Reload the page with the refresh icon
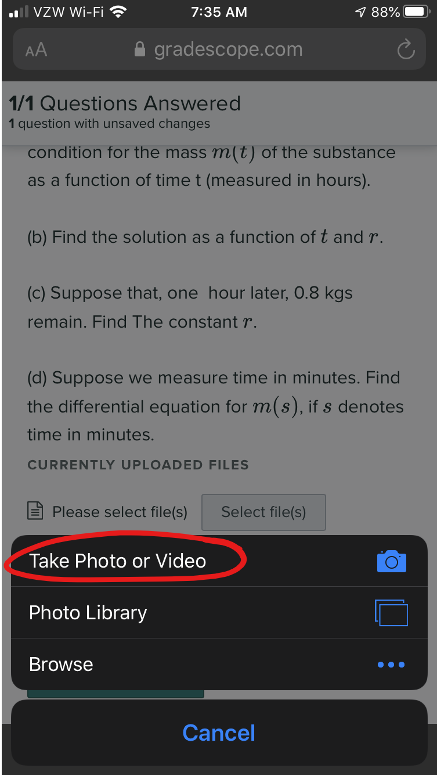 coord(406,50)
